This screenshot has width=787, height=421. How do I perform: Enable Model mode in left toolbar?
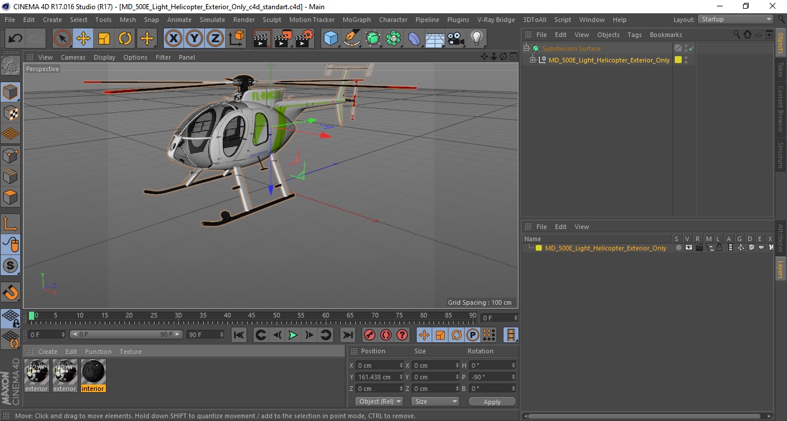[10, 92]
